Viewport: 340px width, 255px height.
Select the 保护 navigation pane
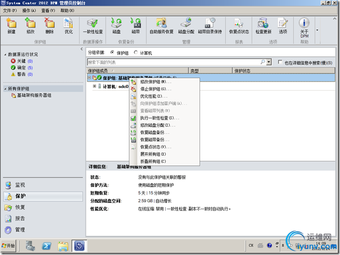[x=43, y=196]
